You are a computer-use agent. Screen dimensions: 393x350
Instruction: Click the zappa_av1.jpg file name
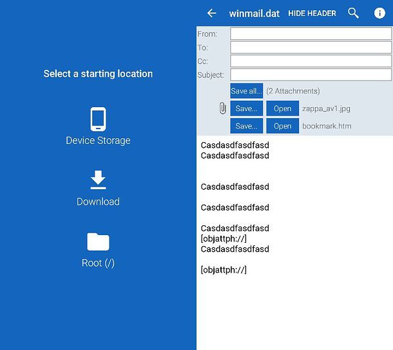pos(326,108)
